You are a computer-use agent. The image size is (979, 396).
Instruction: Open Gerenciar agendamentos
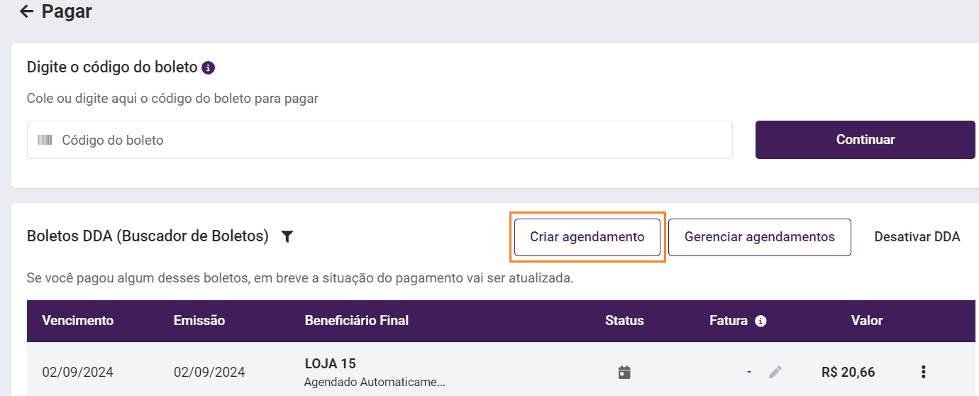pyautogui.click(x=759, y=237)
